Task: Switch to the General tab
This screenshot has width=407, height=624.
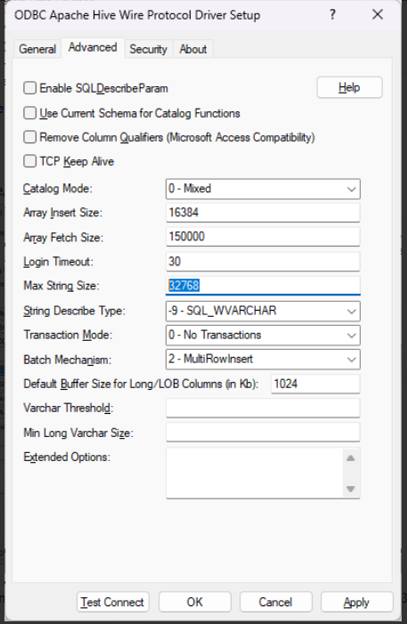Action: pyautogui.click(x=37, y=49)
